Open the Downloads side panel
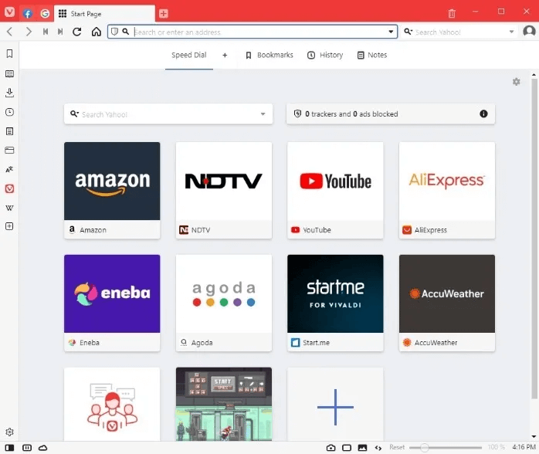 pos(9,93)
